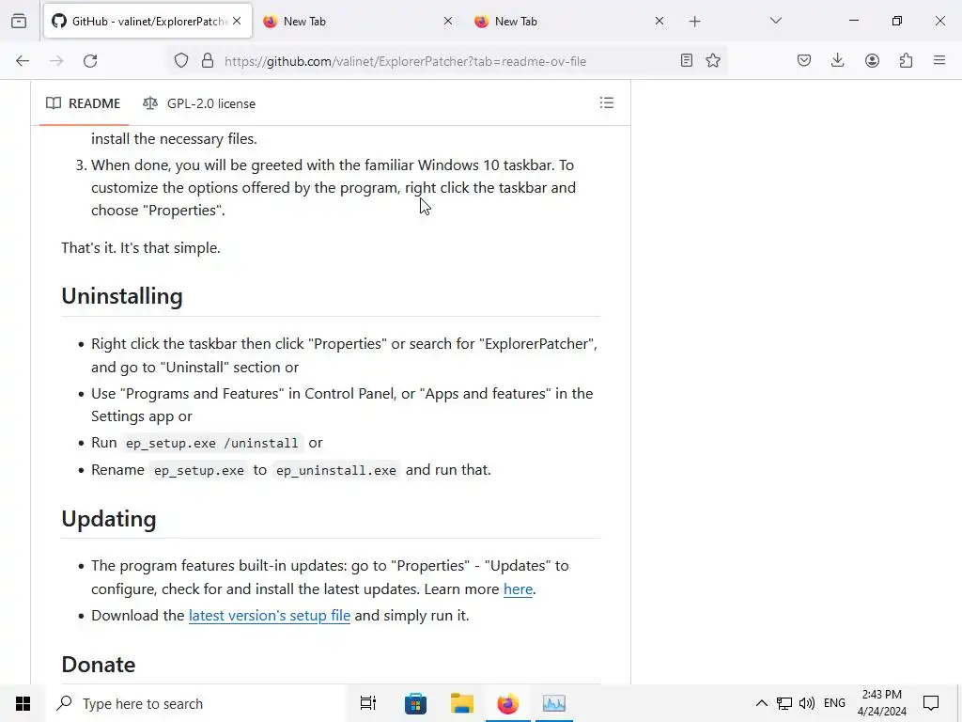The height and width of the screenshot is (722, 962).
Task: Open Firefox application hamburger menu
Action: tap(939, 60)
